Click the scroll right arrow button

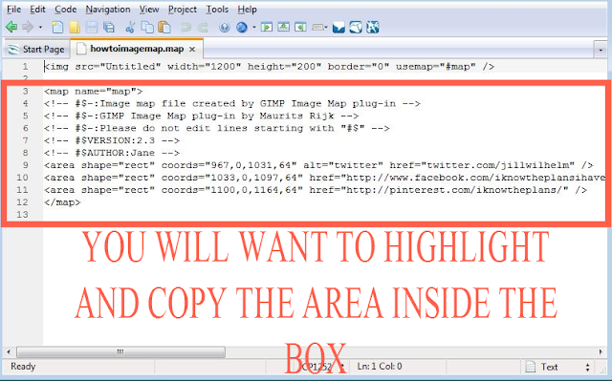pyautogui.click(x=601, y=351)
